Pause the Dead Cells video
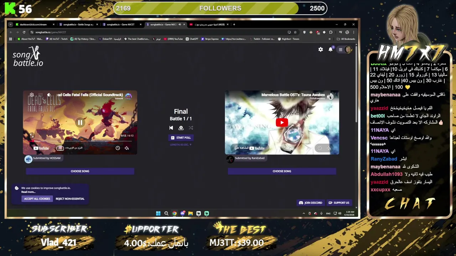The height and width of the screenshot is (256, 456). [80, 122]
